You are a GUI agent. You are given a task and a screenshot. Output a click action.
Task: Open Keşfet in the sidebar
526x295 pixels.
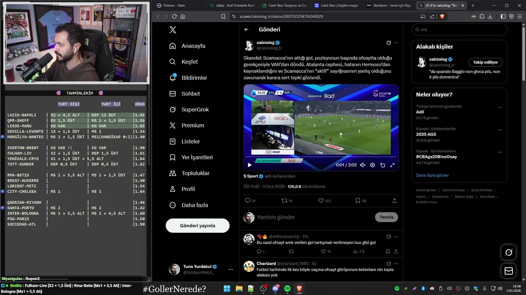pyautogui.click(x=184, y=62)
